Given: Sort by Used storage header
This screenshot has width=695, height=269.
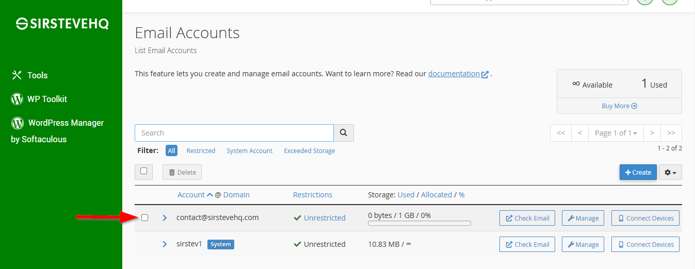Looking at the screenshot, I should 406,195.
